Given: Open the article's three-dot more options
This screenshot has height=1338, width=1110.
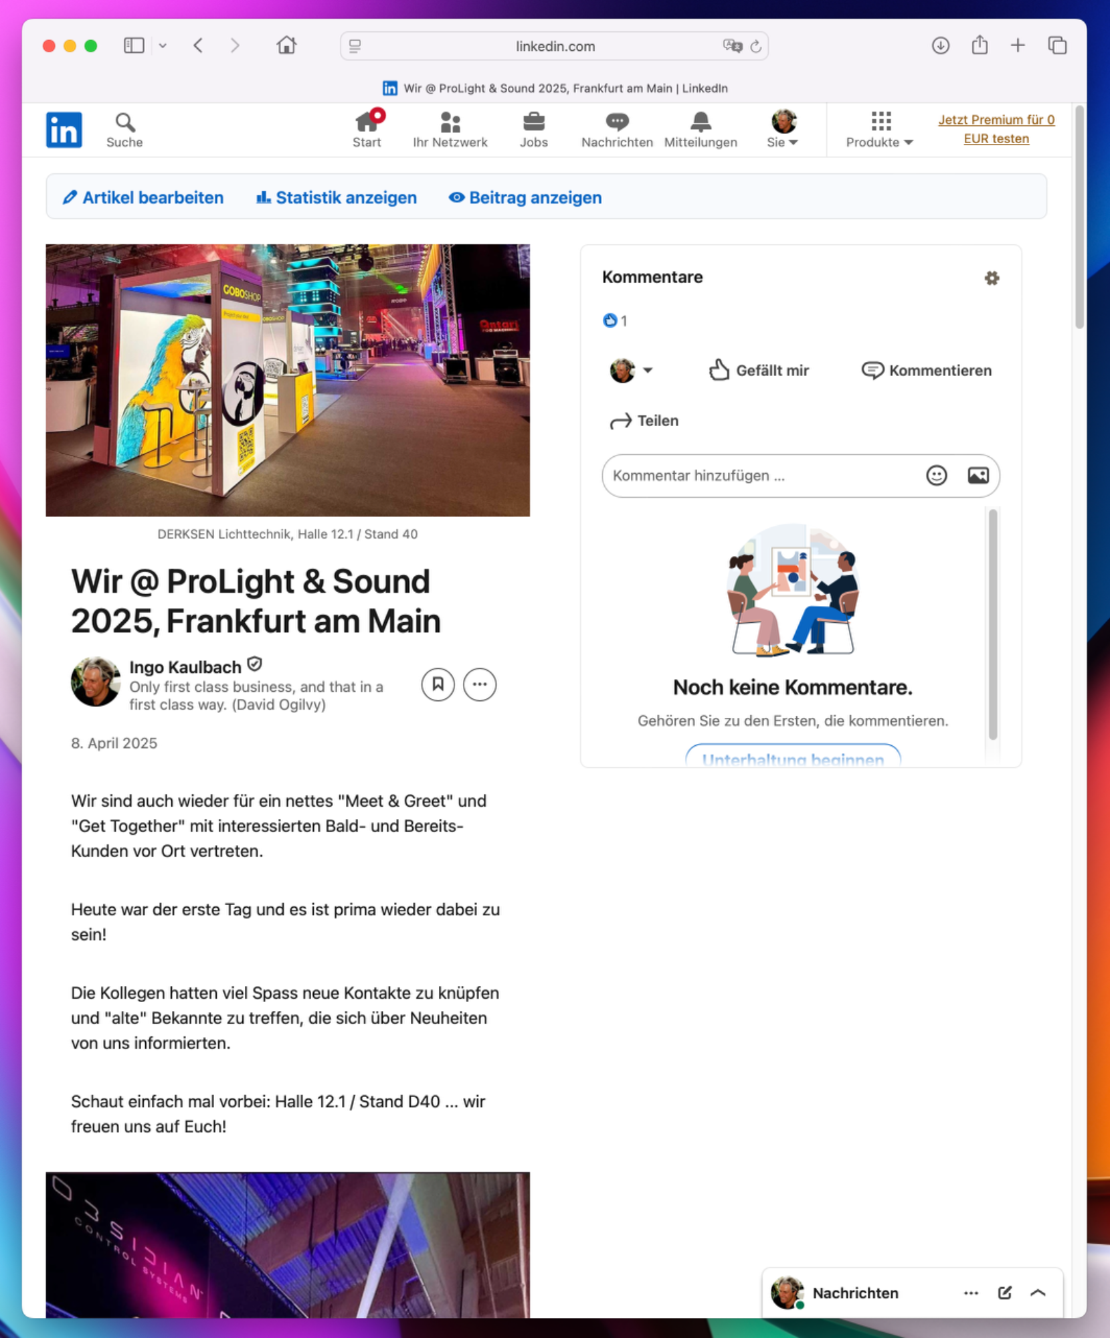Looking at the screenshot, I should [480, 684].
